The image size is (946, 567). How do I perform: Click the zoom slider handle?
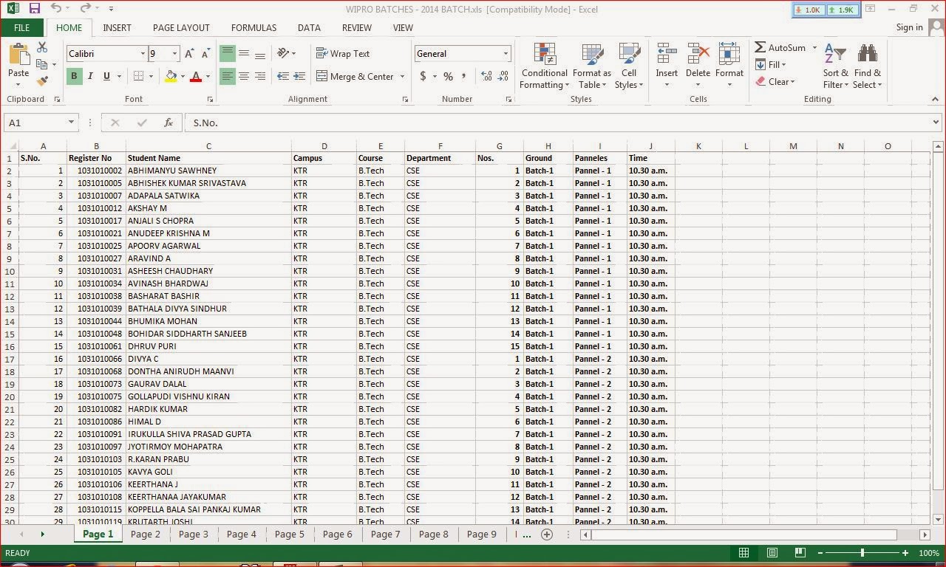(862, 552)
